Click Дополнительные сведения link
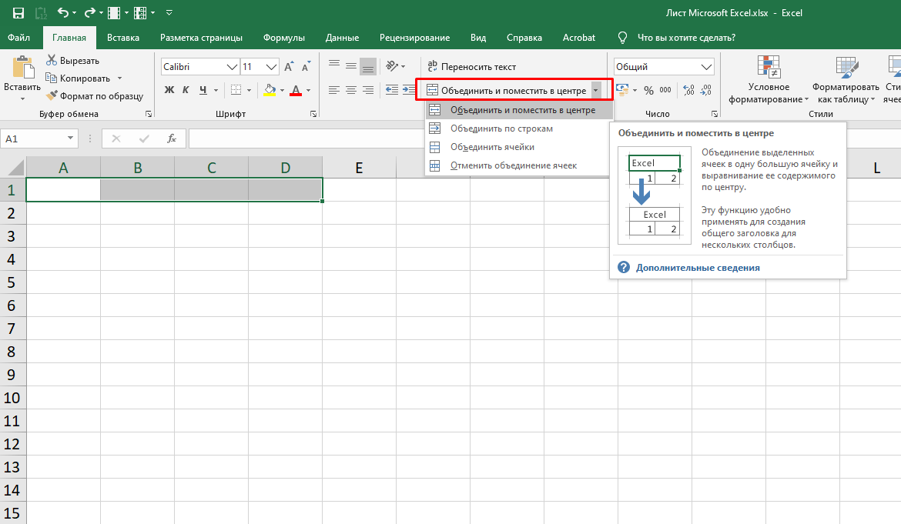This screenshot has height=524, width=901. click(x=698, y=268)
